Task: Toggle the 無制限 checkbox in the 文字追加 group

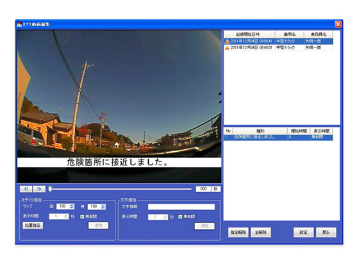Action: coord(180,216)
